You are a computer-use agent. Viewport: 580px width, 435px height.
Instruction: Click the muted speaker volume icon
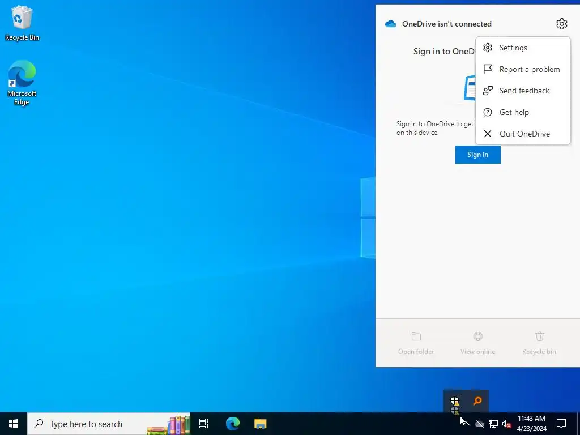pos(506,424)
